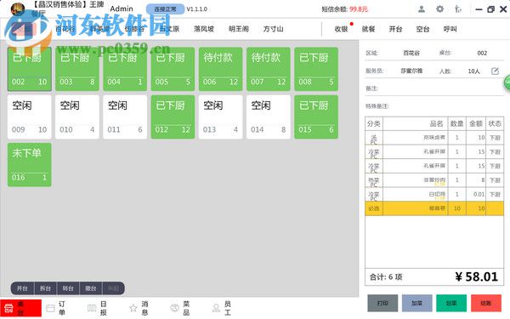Select idle table 009
Screen dimensions: 510x319
point(30,117)
